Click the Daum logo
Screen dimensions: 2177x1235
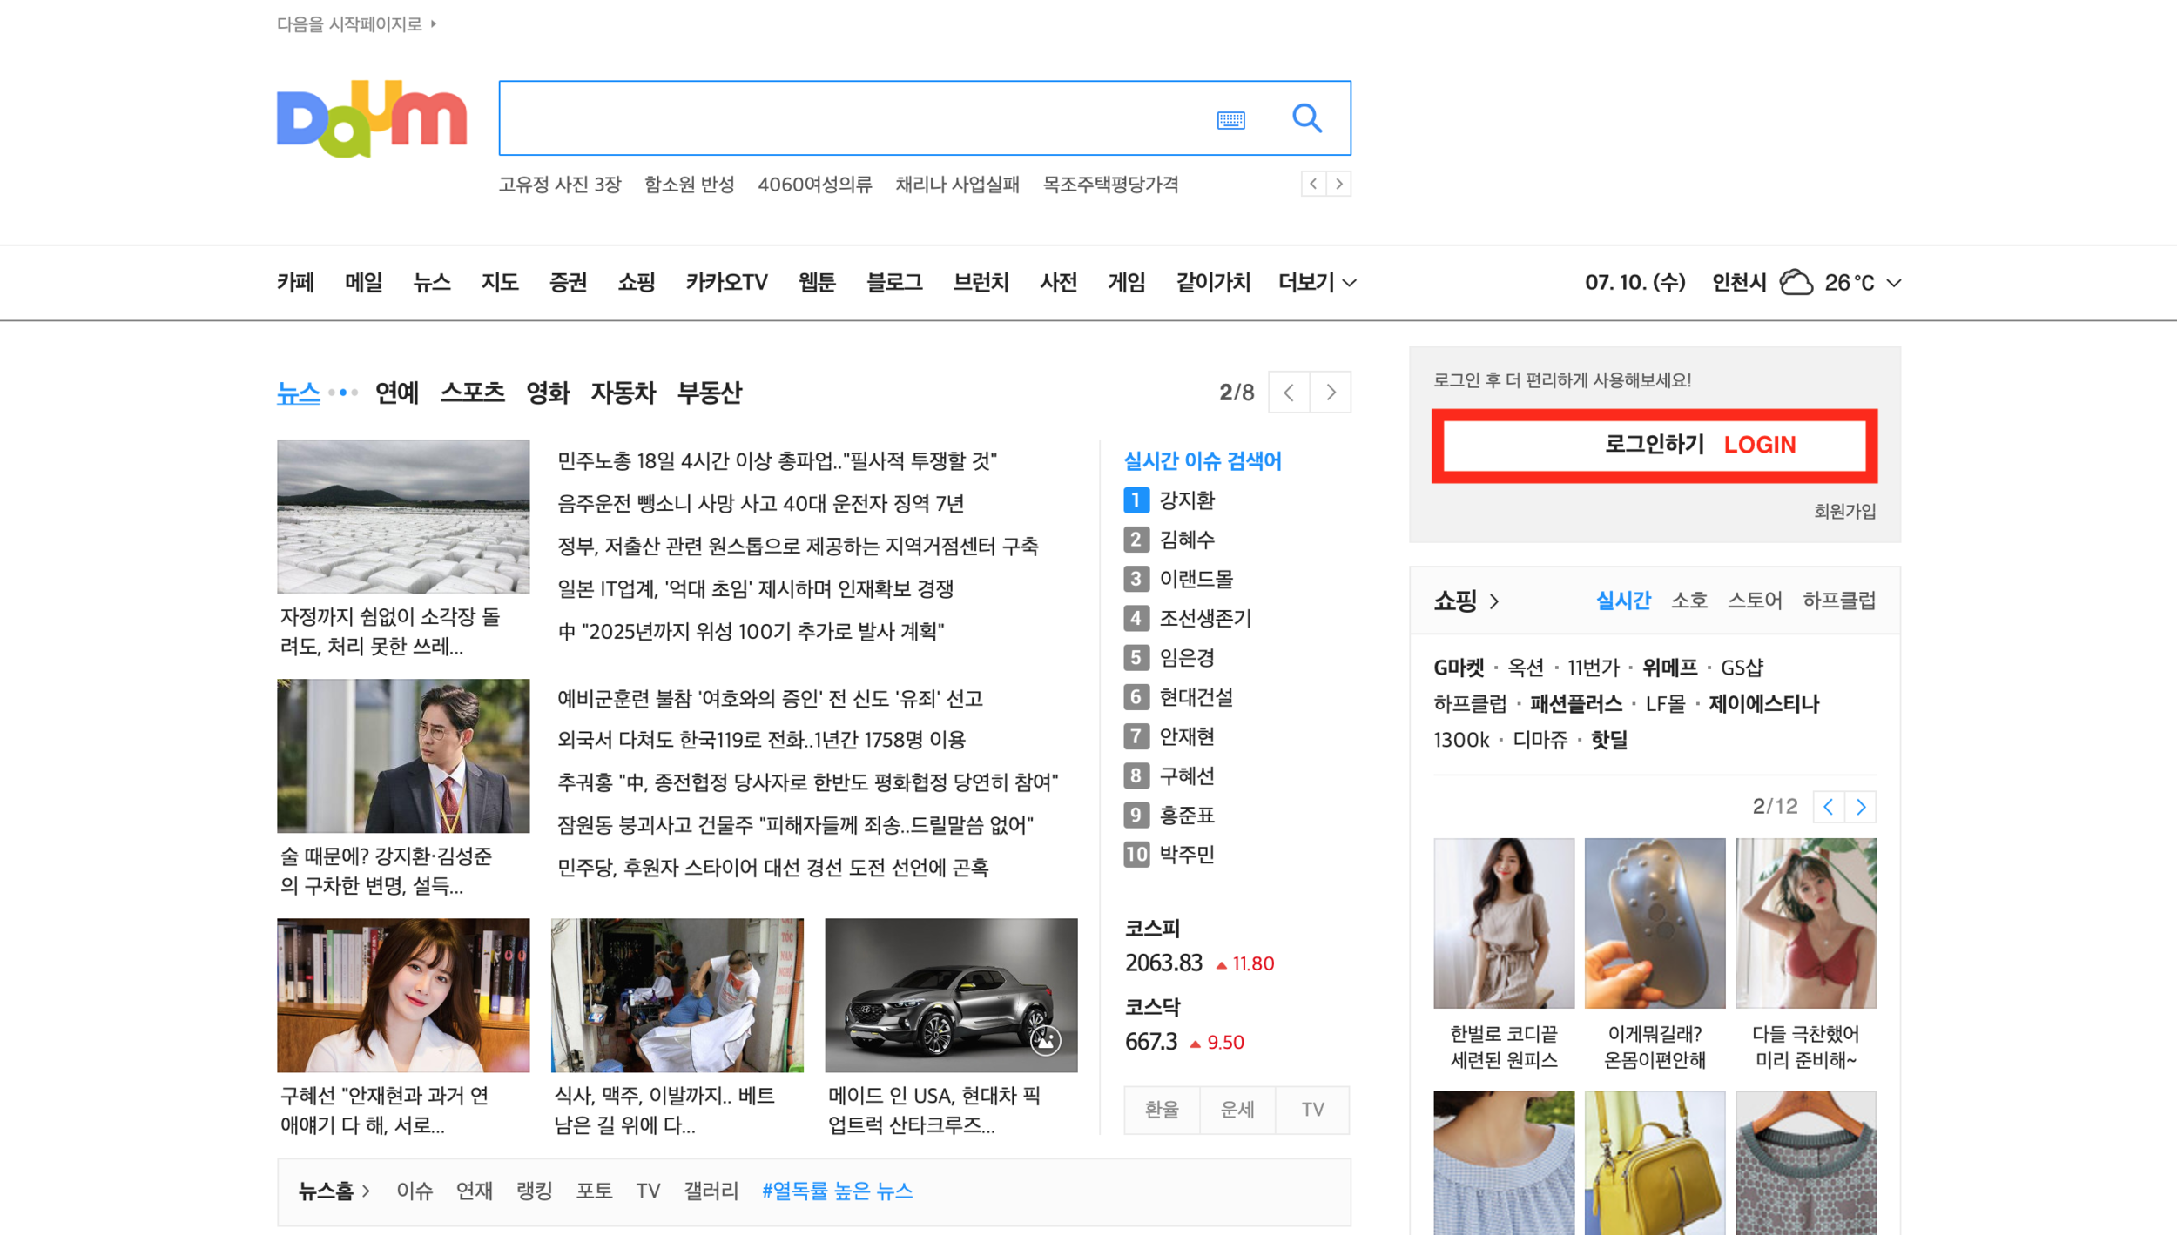[x=369, y=117]
